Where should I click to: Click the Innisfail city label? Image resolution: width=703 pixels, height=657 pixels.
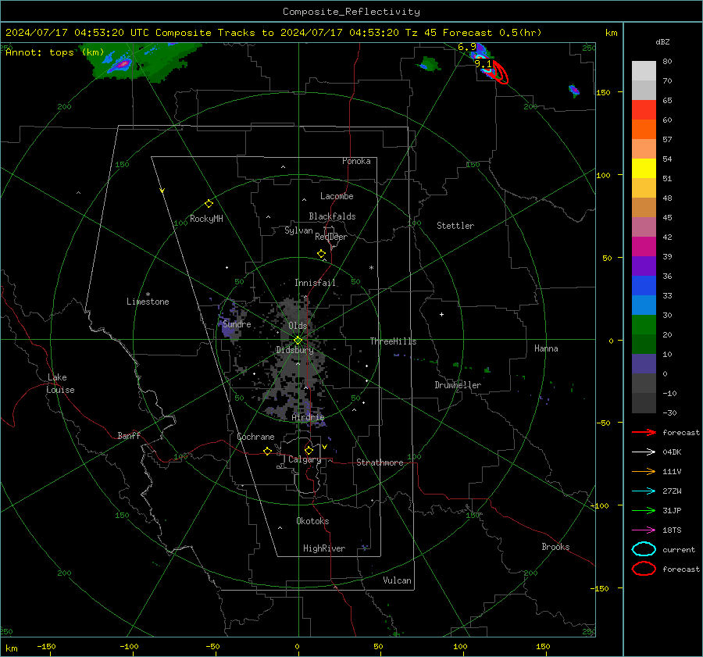(315, 283)
